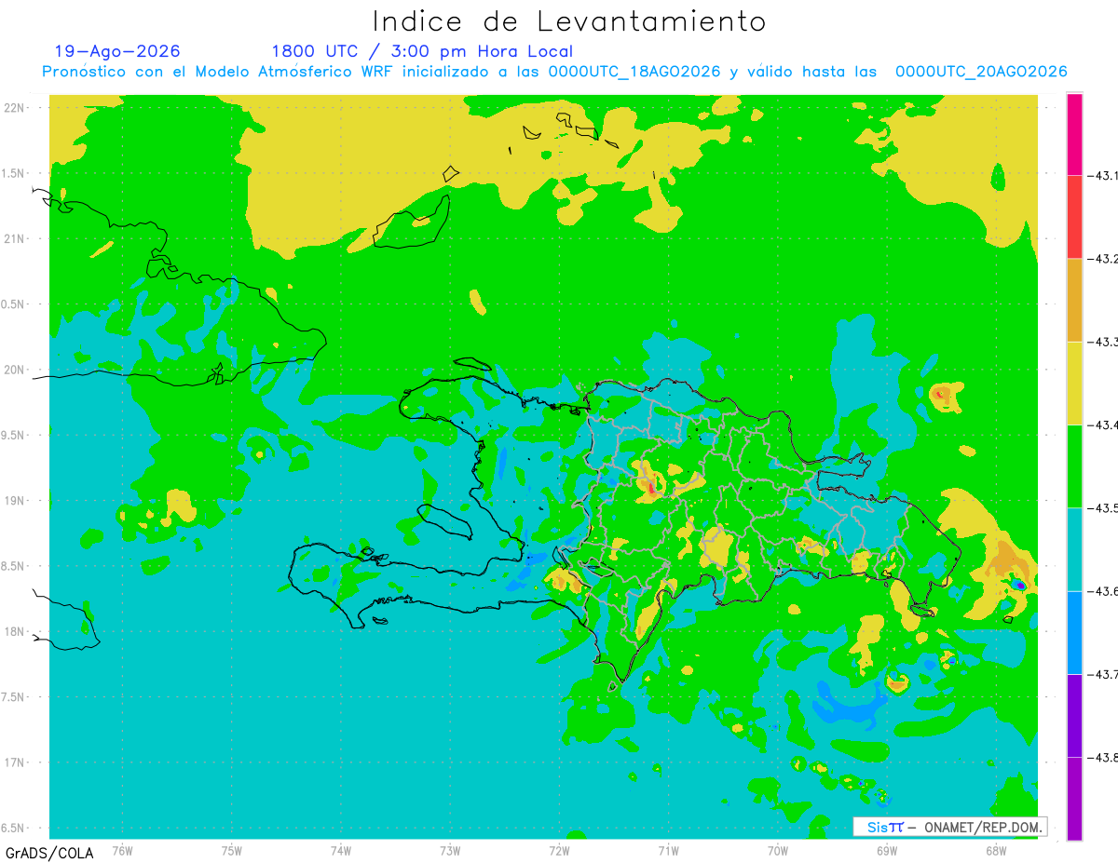The image size is (1118, 863).
Task: Click the legend value '-43.7'
Action: coord(1102,674)
